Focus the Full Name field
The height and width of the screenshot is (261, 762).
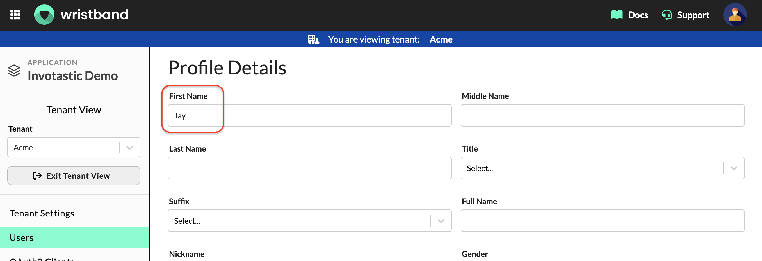click(x=602, y=221)
